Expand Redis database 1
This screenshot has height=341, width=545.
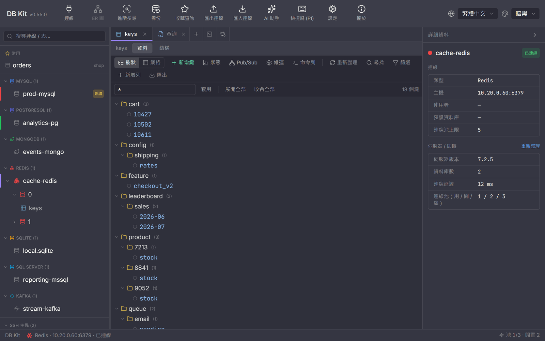point(14,222)
